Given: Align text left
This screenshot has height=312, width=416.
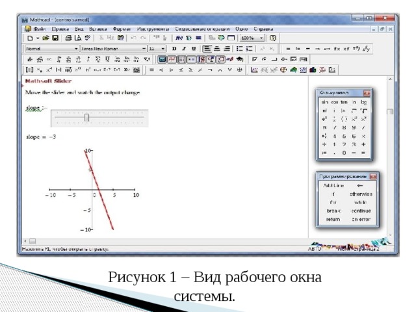Looking at the screenshot, I should tap(207, 49).
